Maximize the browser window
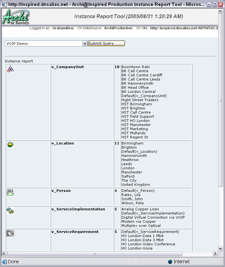225x267 pixels. [215, 4]
